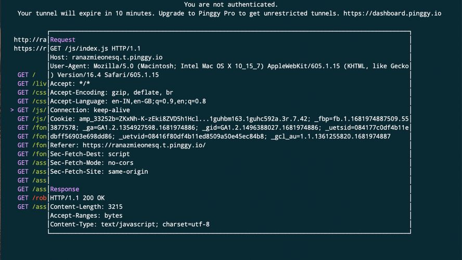Click the HTTP/1.1 200 OK status line
Image resolution: width=462 pixels, height=260 pixels.
click(x=77, y=198)
